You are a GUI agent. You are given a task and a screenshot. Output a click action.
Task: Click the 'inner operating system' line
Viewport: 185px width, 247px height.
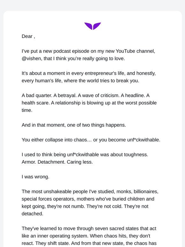(x=86, y=236)
